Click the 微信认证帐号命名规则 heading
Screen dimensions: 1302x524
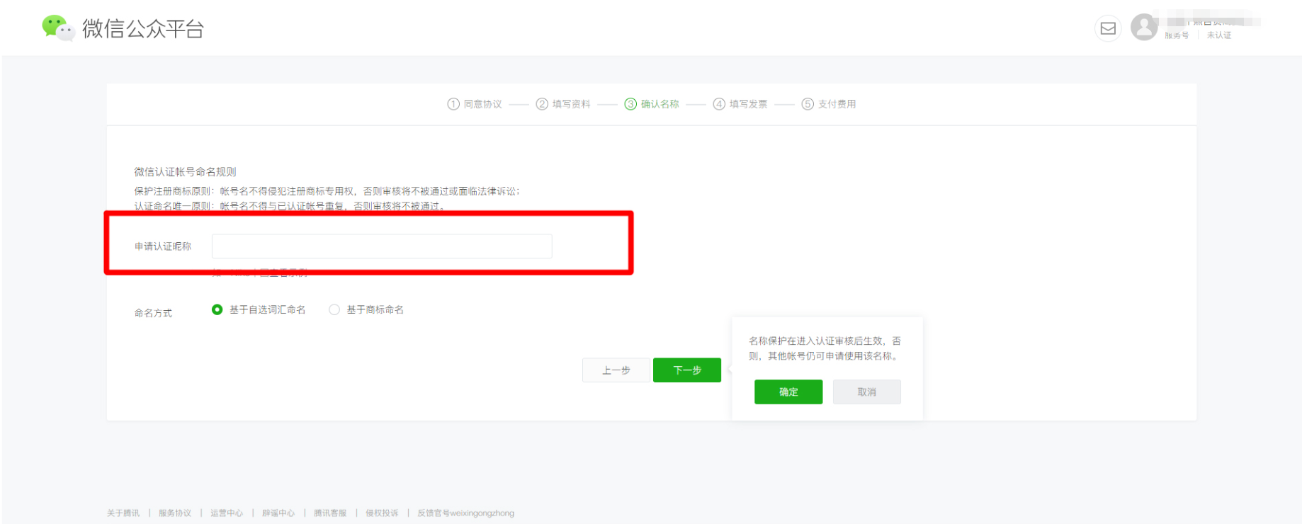tap(186, 172)
